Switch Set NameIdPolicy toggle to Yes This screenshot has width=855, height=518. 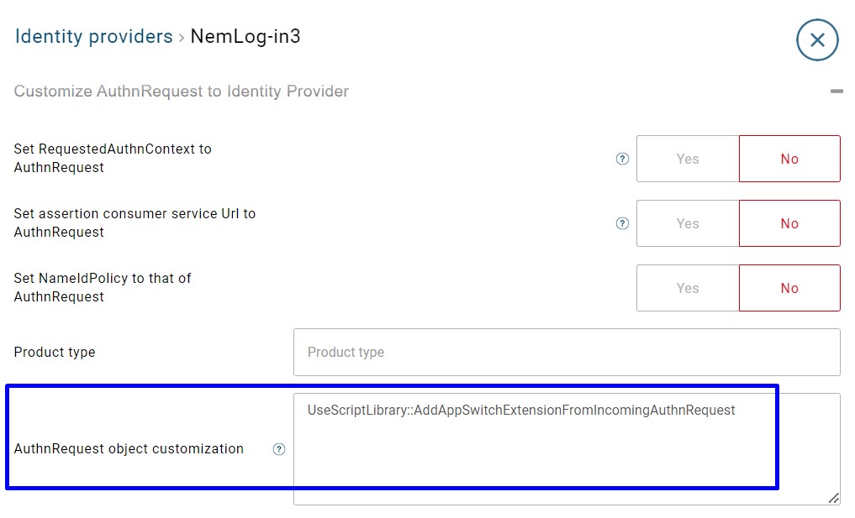pos(687,287)
